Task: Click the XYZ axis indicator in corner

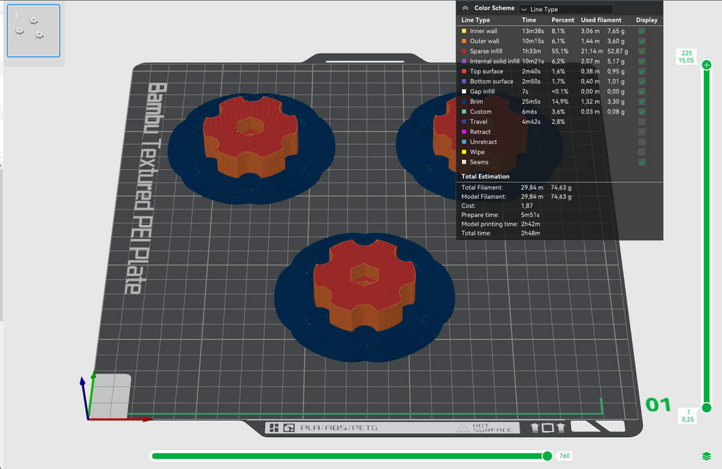Action: pos(115,396)
